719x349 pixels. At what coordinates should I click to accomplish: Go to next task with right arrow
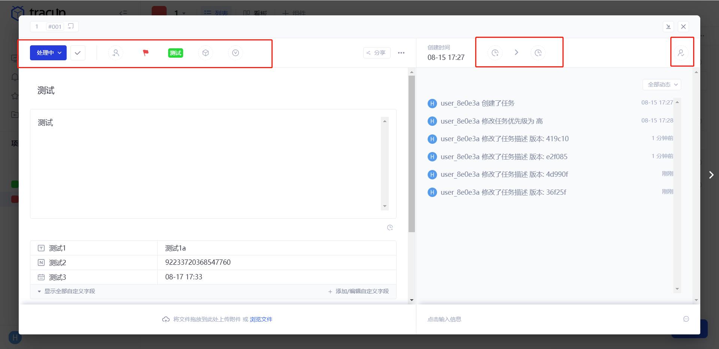(x=711, y=175)
